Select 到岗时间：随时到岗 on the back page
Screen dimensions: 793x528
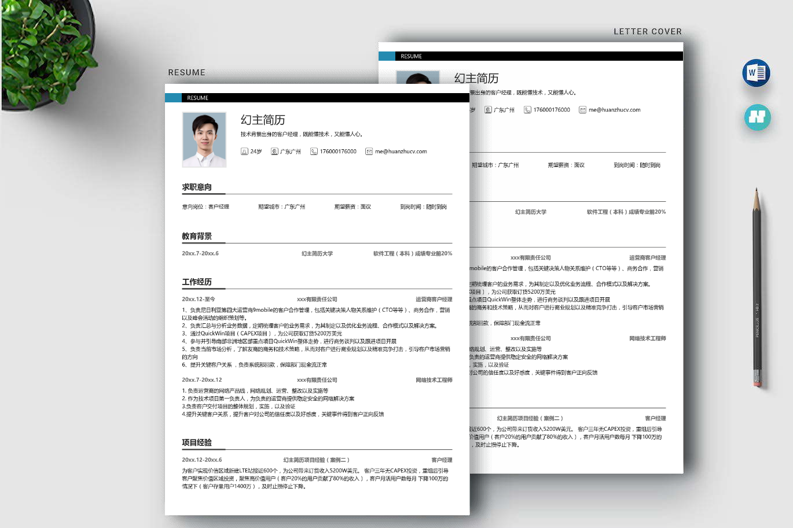coord(637,165)
